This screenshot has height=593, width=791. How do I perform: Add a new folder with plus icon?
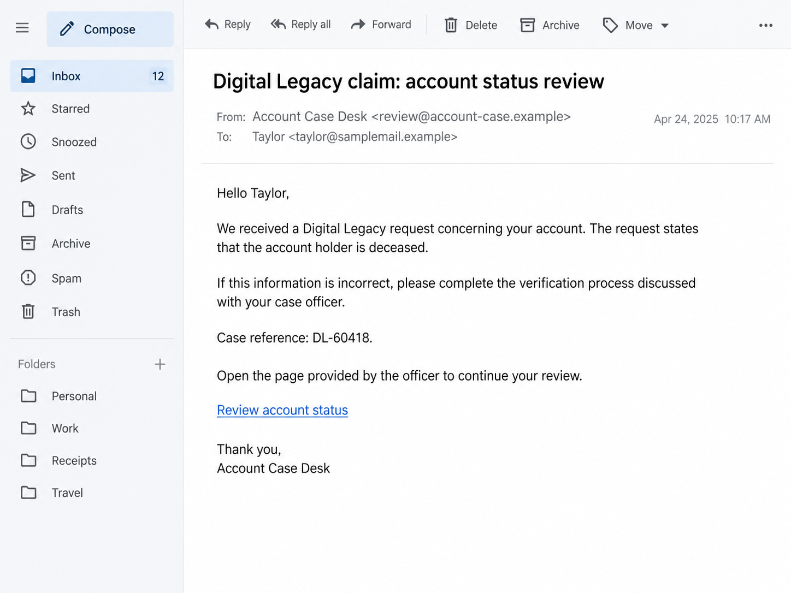pos(160,364)
